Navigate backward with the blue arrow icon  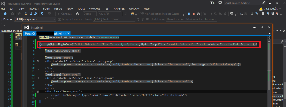coord(5,14)
